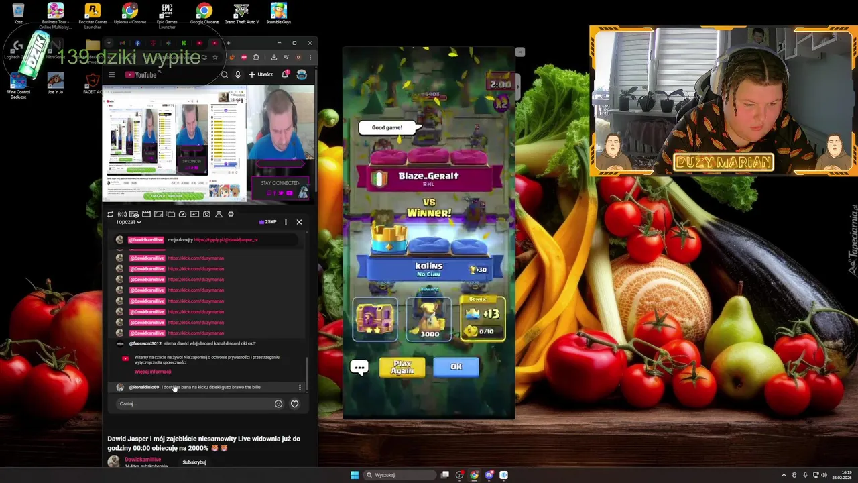Click the theater mode rectangle icon
This screenshot has width=858, height=483.
[158, 214]
